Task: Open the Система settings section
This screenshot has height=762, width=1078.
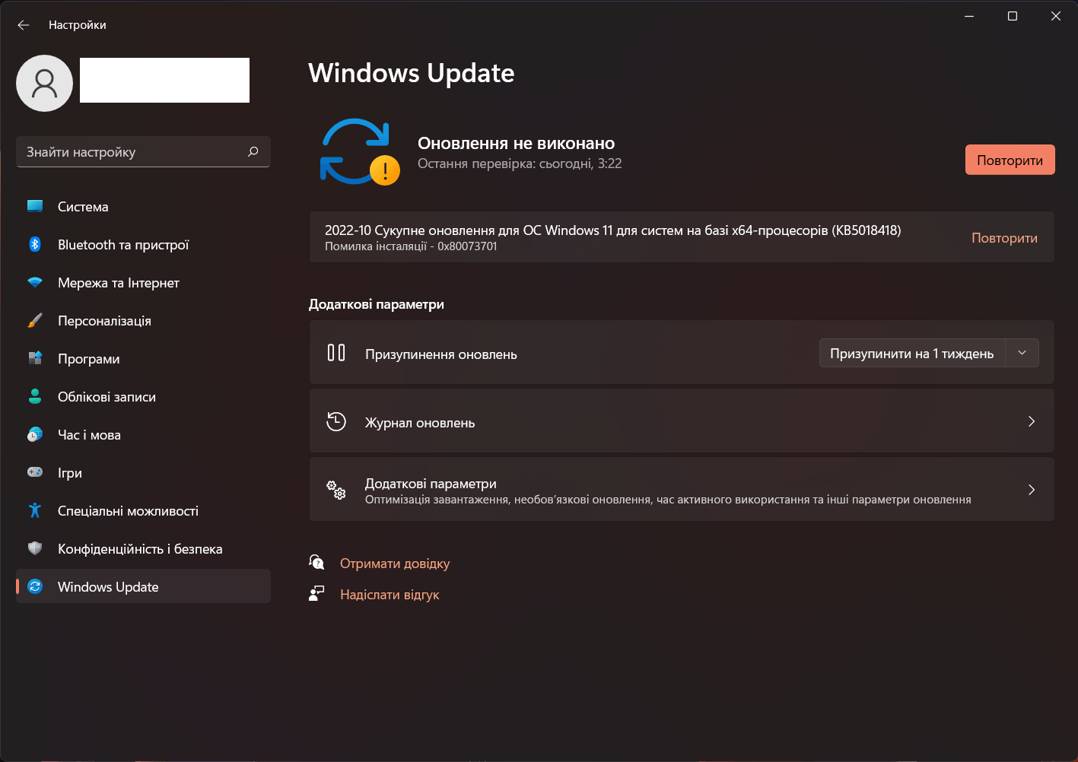Action: 143,206
